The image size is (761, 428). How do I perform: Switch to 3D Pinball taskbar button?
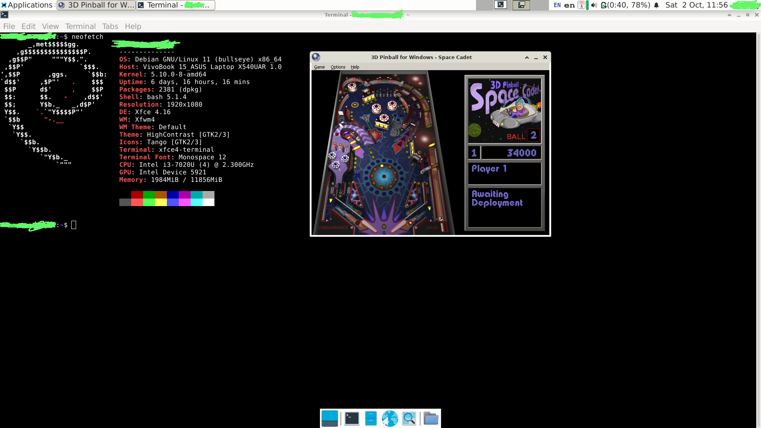[96, 5]
